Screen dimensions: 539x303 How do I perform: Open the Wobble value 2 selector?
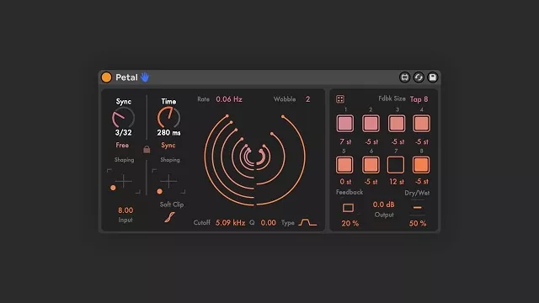(x=307, y=99)
